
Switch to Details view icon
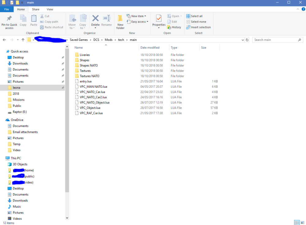[297, 223]
